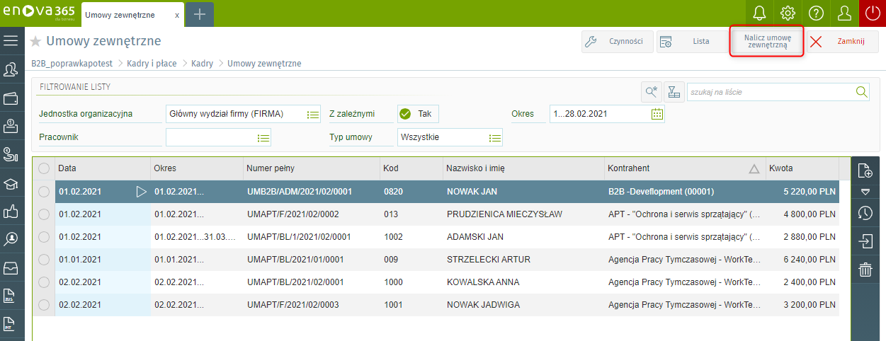Screen dimensions: 886x341
Task: Select row checkbox for KOWALSKA ANNA
Action: coord(44,282)
